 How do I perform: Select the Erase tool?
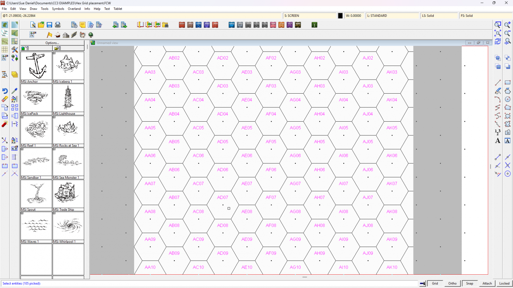(x=5, y=99)
